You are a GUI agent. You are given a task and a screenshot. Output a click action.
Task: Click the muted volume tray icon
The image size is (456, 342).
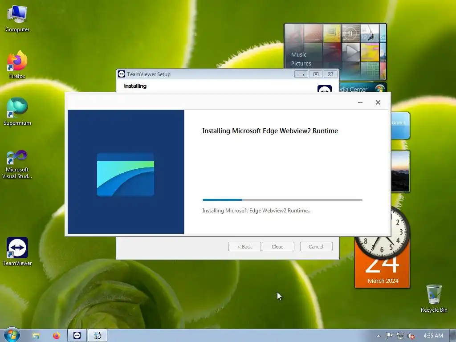(411, 336)
